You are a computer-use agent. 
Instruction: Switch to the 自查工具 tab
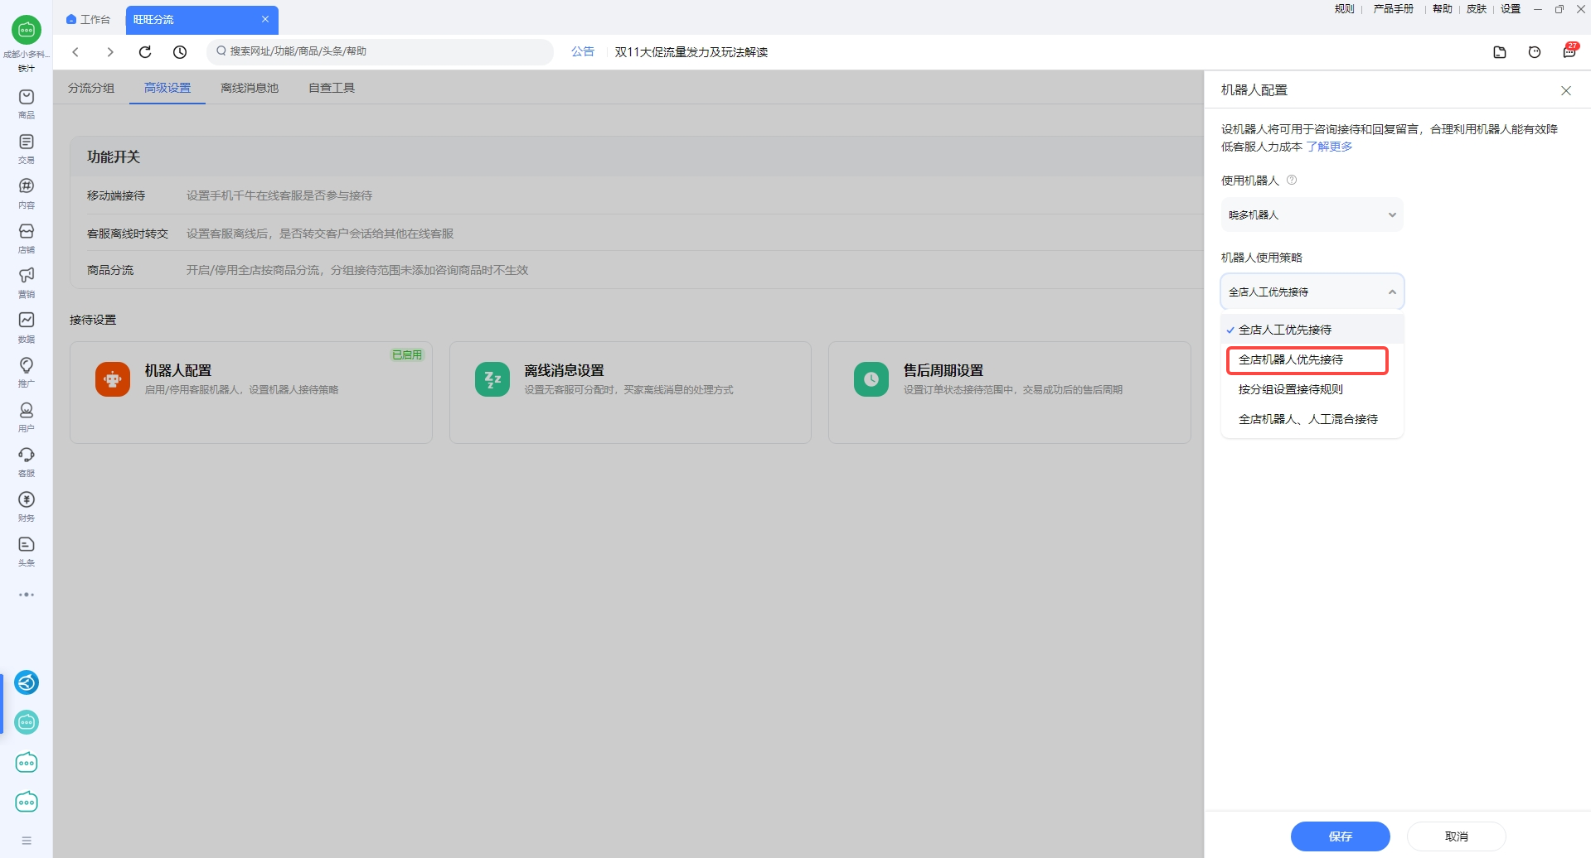[332, 88]
